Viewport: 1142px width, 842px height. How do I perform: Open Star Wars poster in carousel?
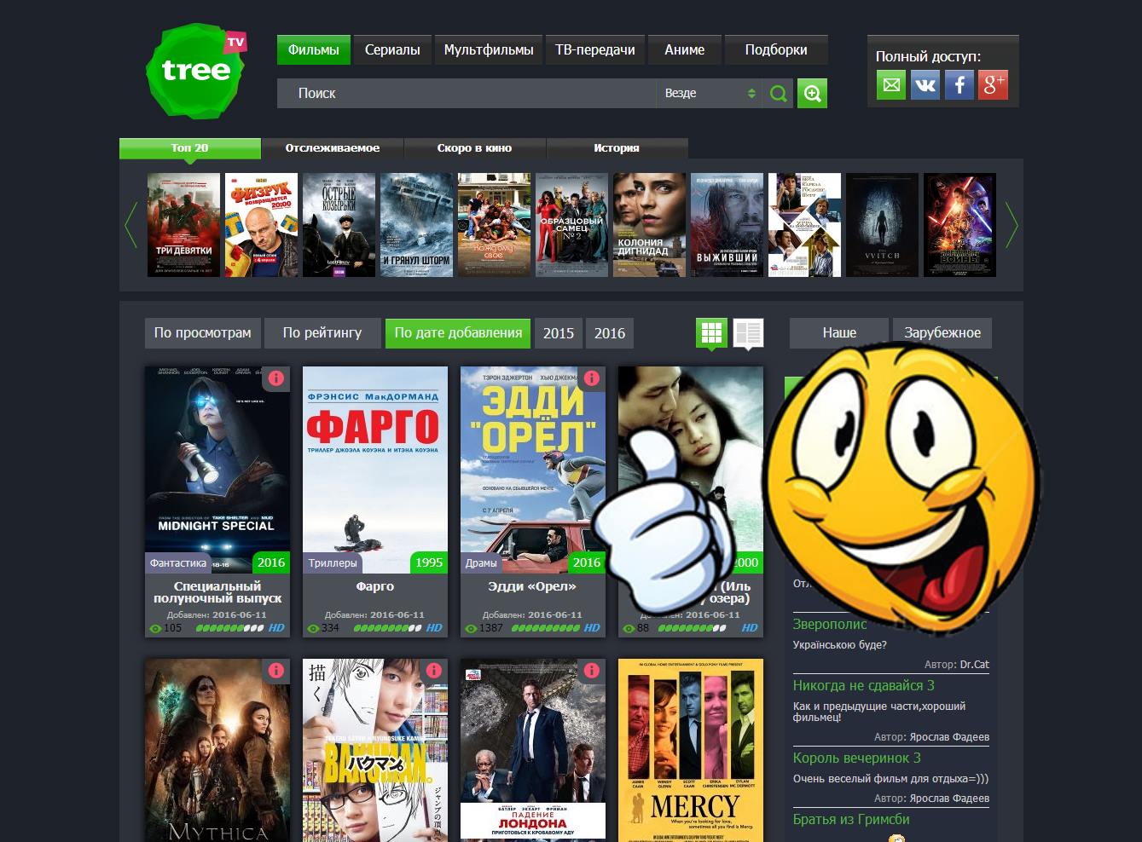tap(959, 225)
